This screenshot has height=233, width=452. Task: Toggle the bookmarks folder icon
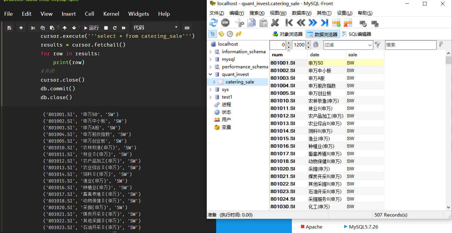coord(221,34)
